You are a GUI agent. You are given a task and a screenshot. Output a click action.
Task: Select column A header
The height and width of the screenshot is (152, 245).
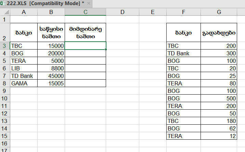click(x=24, y=12)
